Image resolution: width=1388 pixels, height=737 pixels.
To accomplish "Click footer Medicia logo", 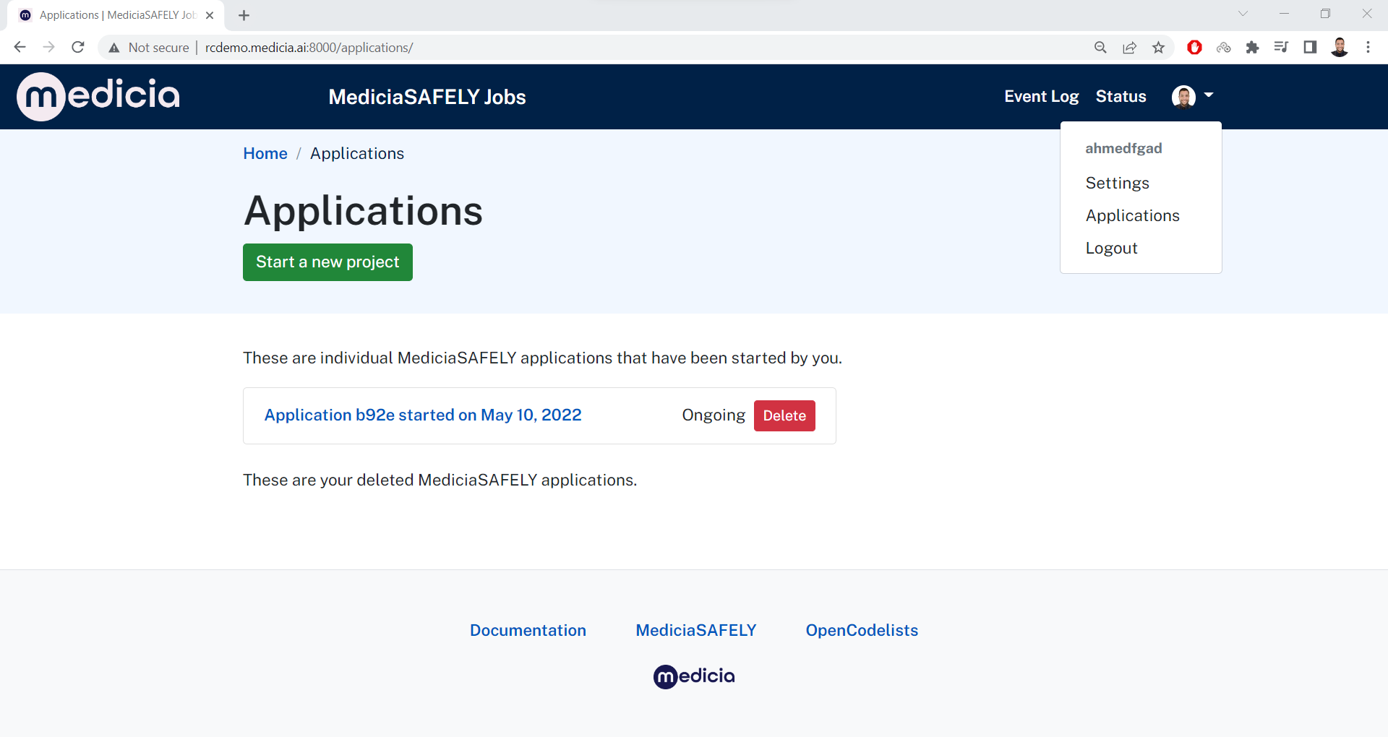I will coord(694,676).
